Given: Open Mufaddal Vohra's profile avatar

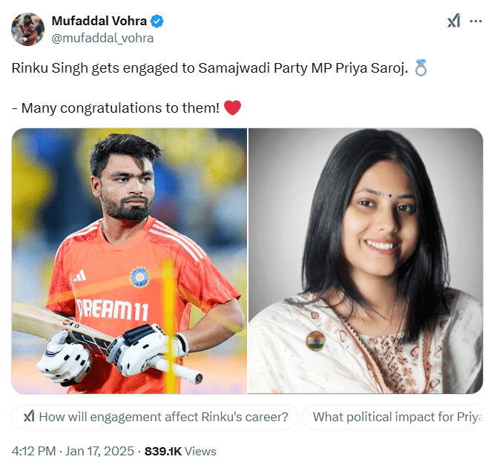Looking at the screenshot, I should click(x=28, y=29).
